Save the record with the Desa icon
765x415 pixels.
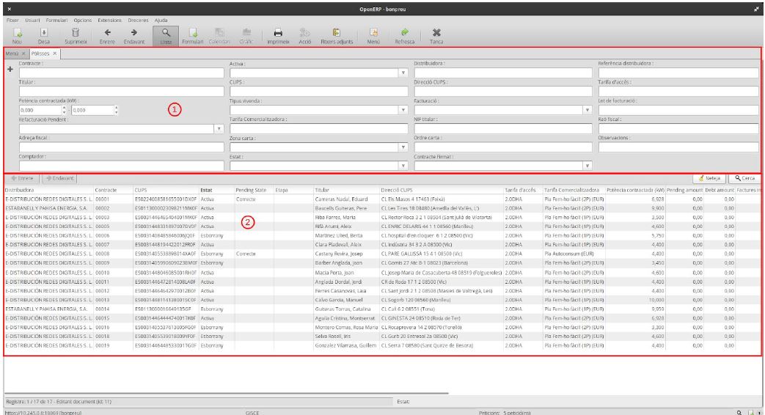pyautogui.click(x=43, y=34)
